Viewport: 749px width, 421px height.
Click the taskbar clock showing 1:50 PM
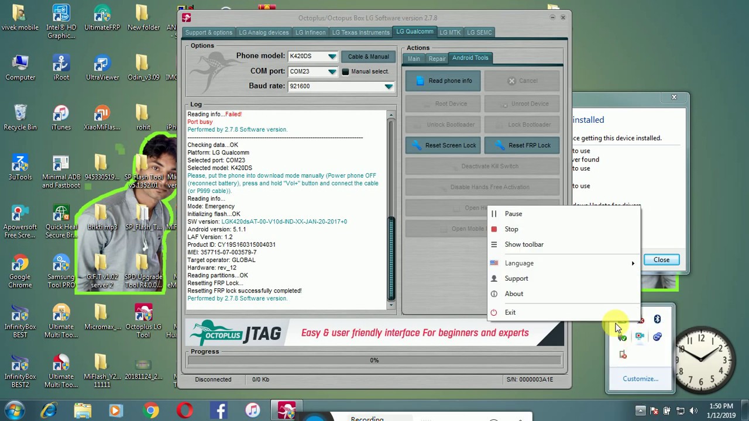point(720,410)
